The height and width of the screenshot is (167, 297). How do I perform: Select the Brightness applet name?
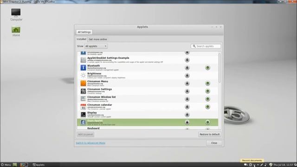click(x=94, y=73)
